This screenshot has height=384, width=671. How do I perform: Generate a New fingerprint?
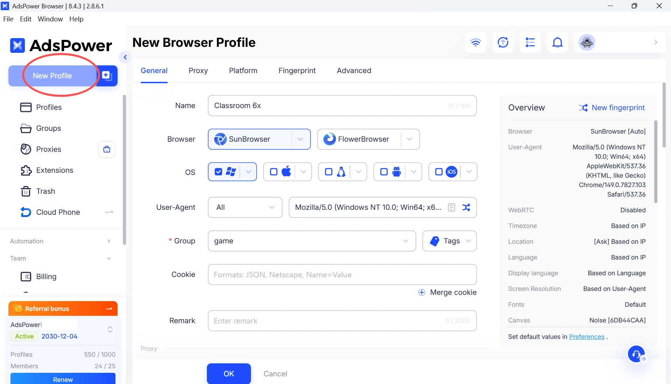(x=611, y=108)
